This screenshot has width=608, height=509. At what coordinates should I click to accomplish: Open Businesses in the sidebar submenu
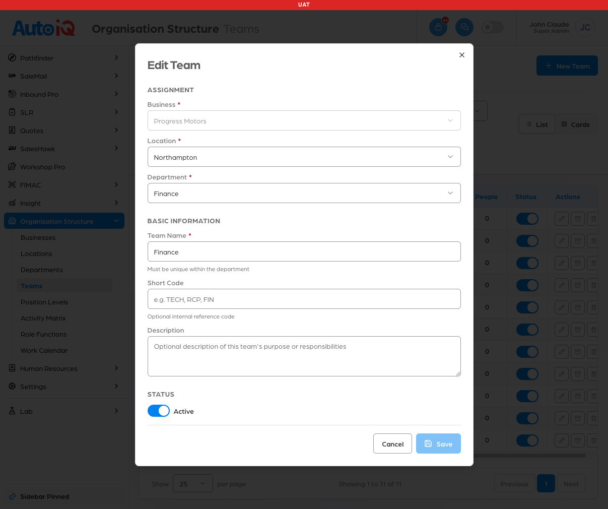point(38,237)
